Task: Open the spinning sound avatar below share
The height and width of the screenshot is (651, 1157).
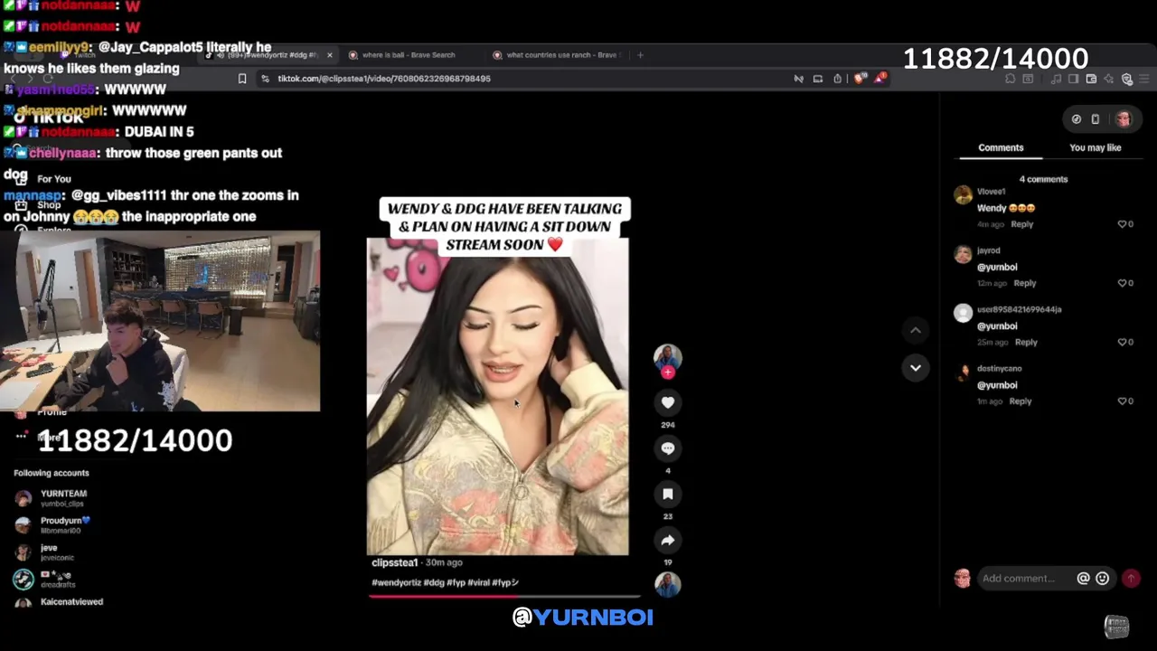Action: (x=668, y=585)
